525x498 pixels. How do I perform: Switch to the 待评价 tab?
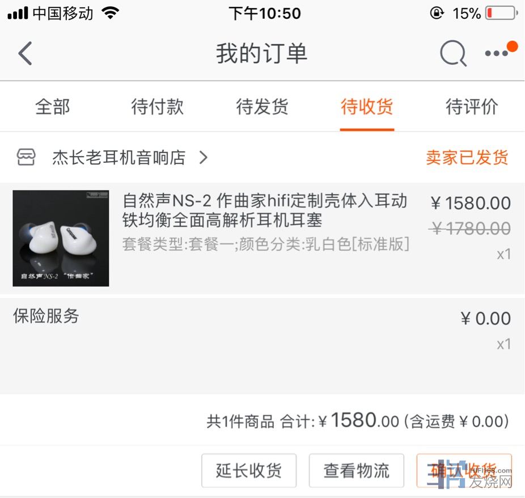[472, 107]
